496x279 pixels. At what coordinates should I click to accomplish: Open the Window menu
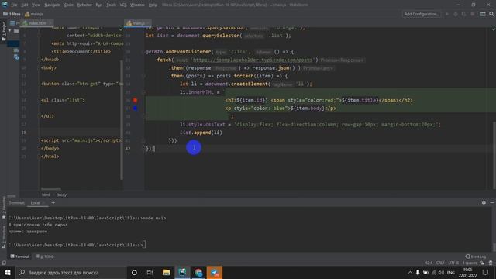138,5
